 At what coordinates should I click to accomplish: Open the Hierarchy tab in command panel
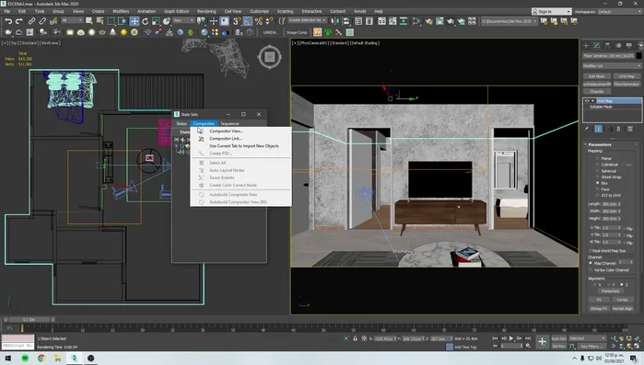click(607, 45)
